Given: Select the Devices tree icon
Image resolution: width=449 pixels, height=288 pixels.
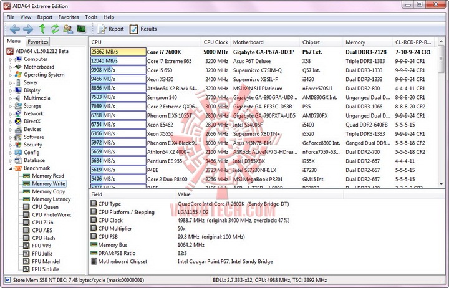Looking at the screenshot, I should (x=18, y=130).
